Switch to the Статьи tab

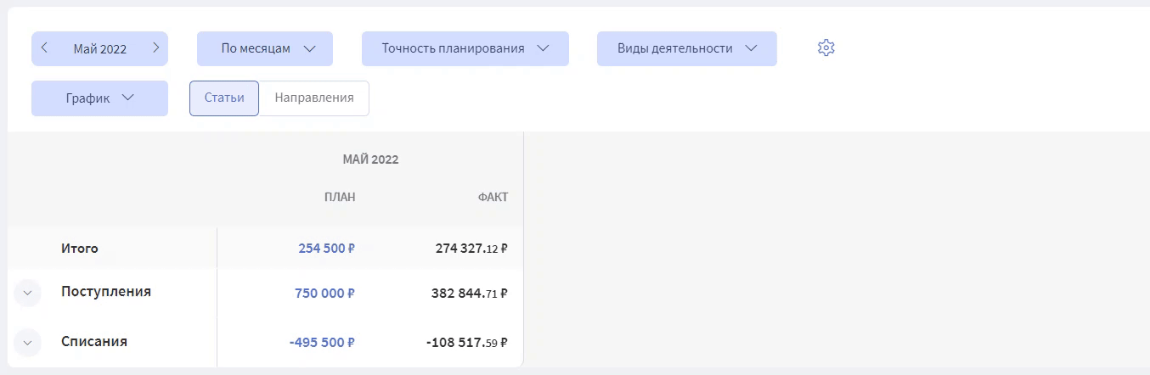[224, 98]
